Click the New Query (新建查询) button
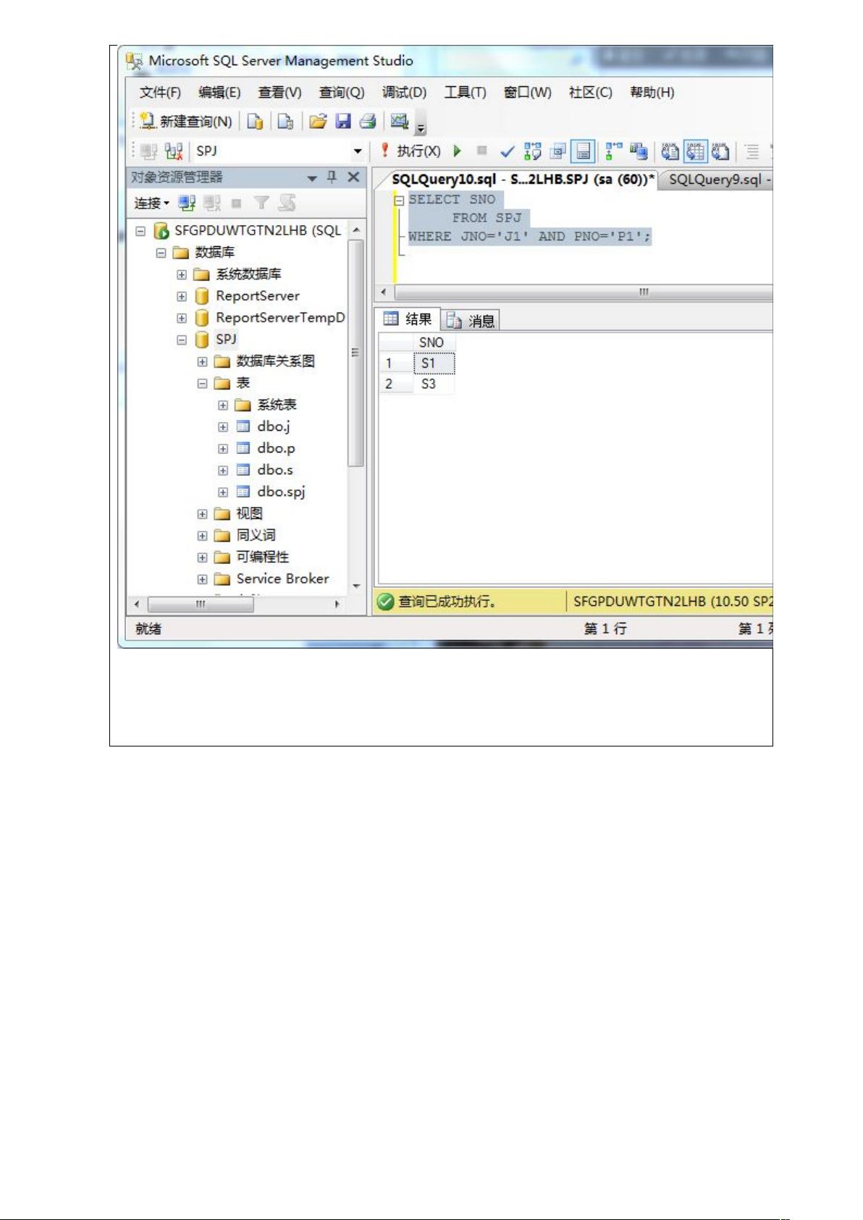The image size is (863, 1220). [x=186, y=121]
